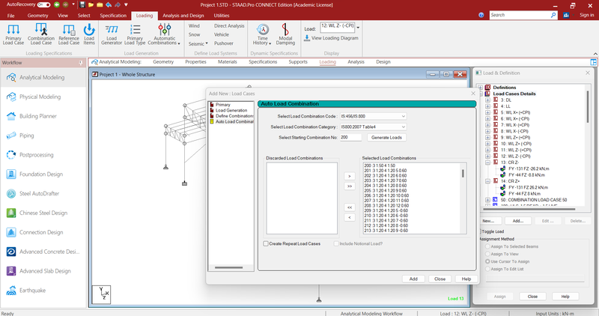Click the Starting Combination No field
Screen dimensions: 599x316
350,138
